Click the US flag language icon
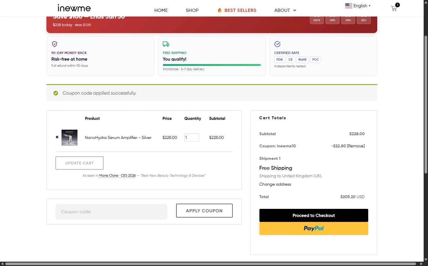This screenshot has height=266, width=428. [x=348, y=6]
